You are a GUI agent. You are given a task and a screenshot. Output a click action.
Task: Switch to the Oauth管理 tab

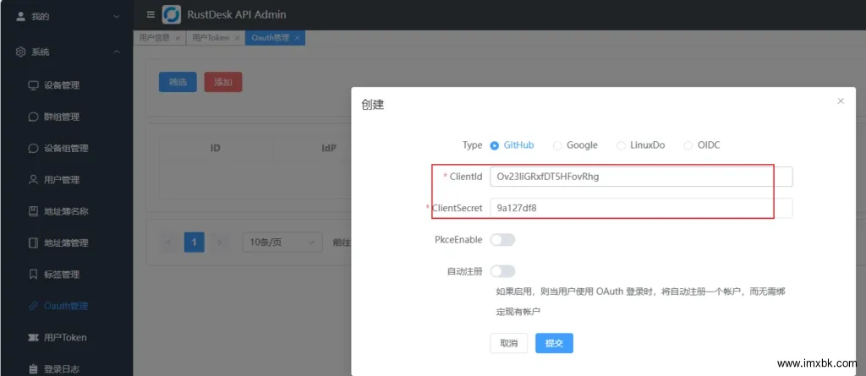[x=275, y=38]
